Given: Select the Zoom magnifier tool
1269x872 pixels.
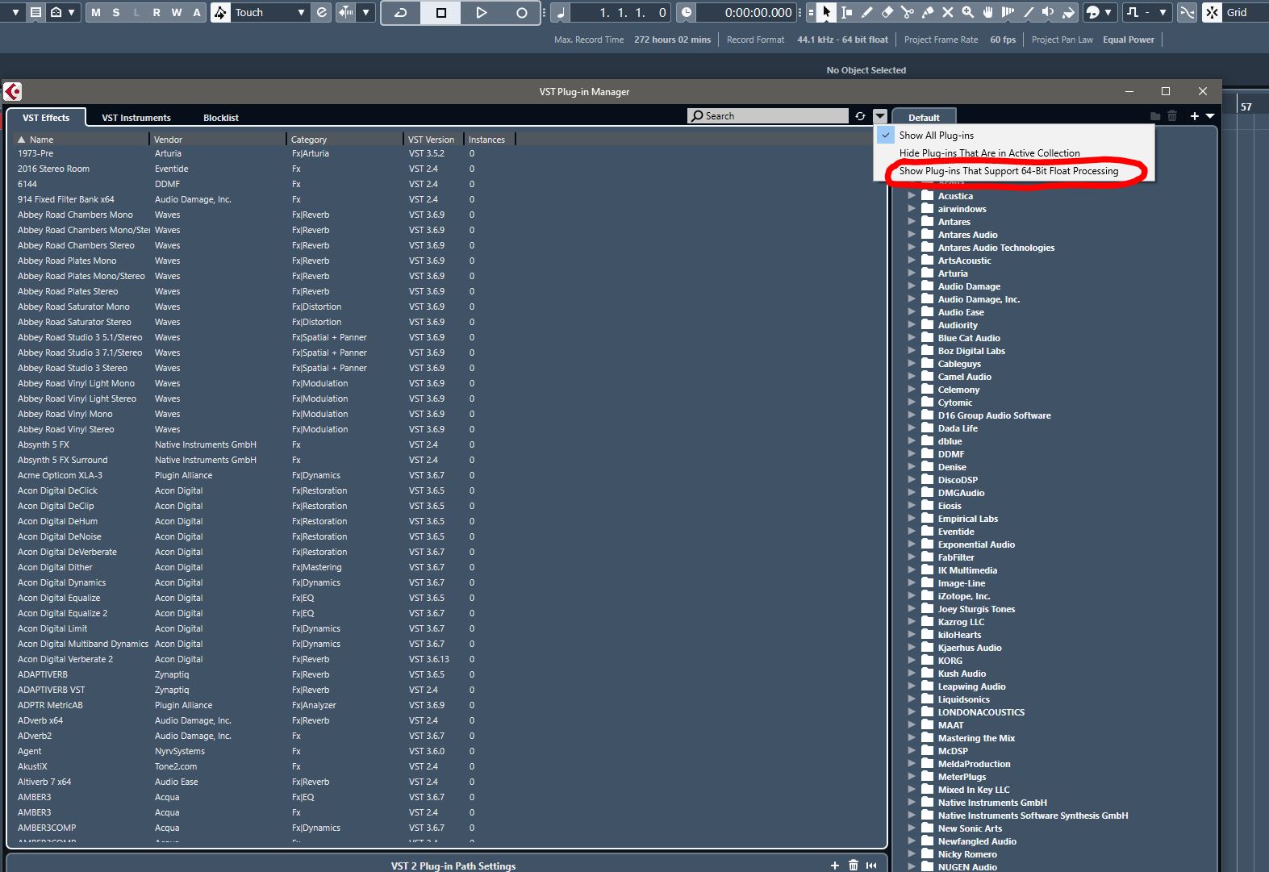Looking at the screenshot, I should [967, 12].
